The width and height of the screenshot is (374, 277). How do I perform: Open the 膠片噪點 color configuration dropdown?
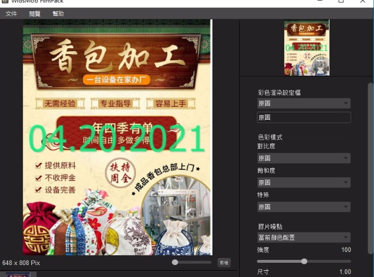[x=303, y=237]
